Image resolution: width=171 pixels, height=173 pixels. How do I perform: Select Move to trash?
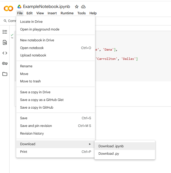[31, 81]
